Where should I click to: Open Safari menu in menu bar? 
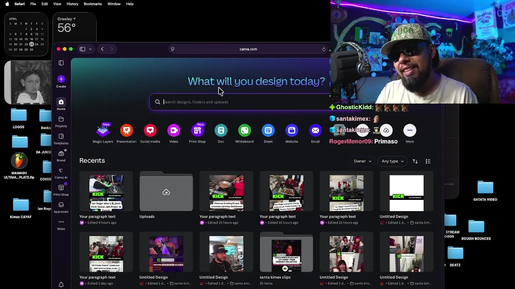pos(19,4)
